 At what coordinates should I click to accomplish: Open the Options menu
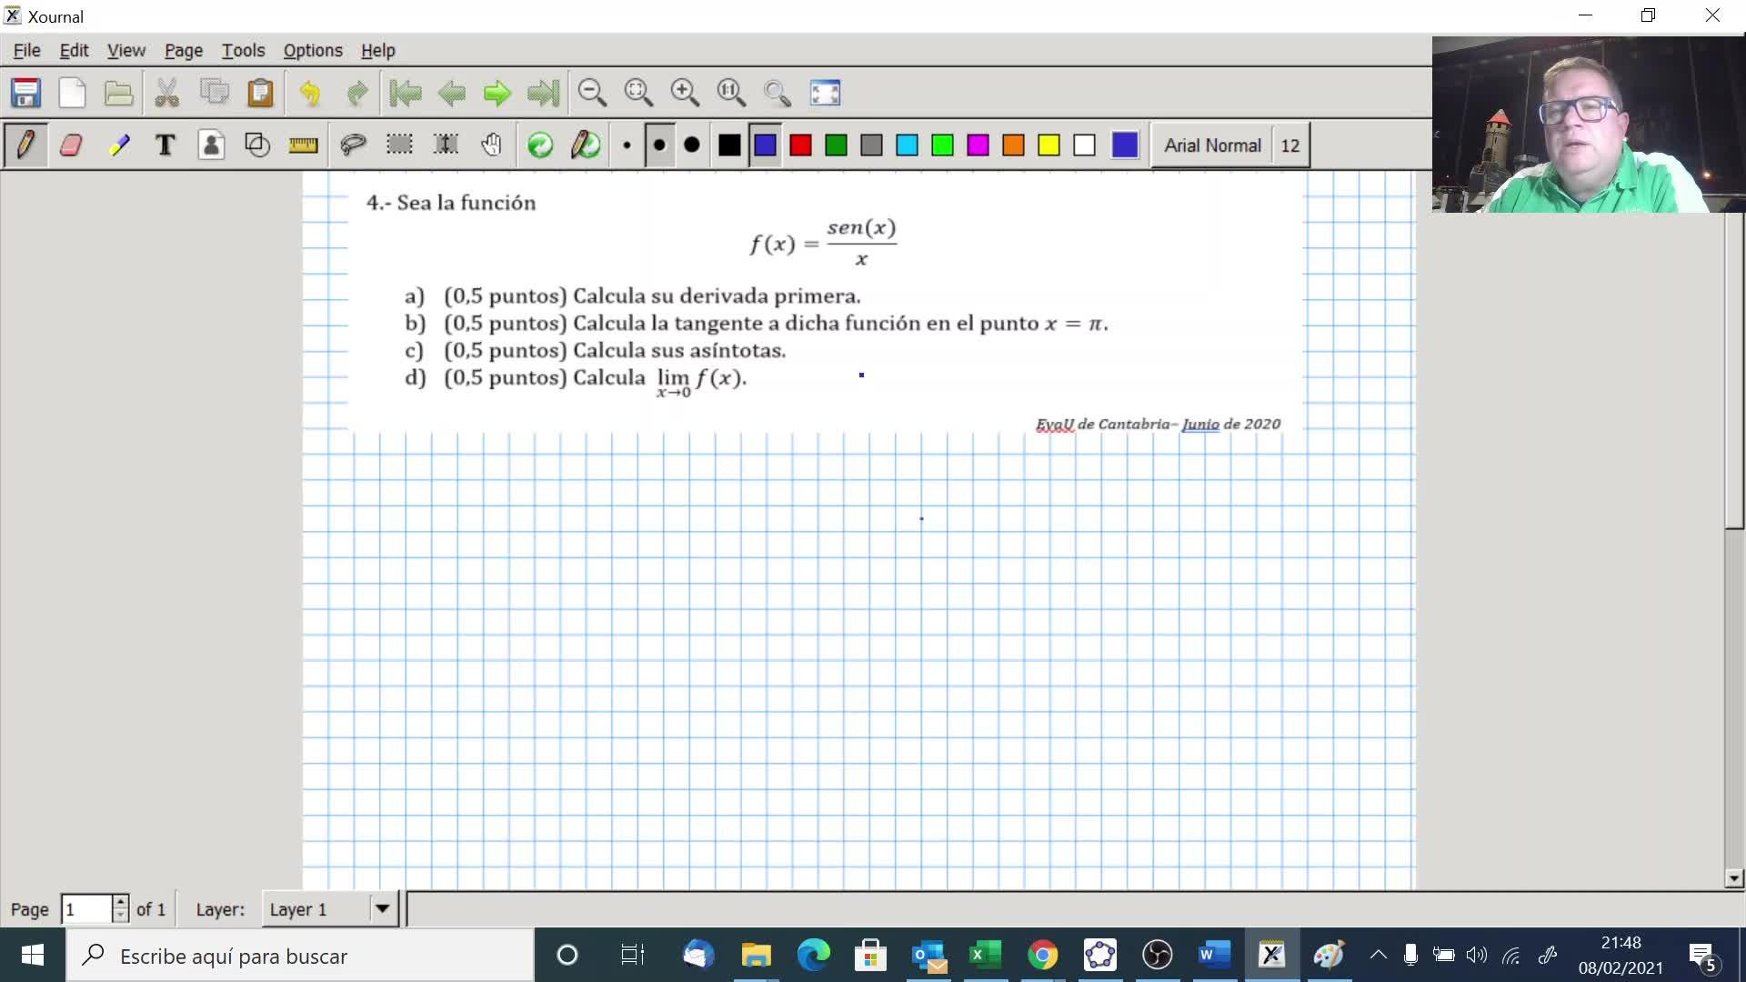[x=313, y=51]
